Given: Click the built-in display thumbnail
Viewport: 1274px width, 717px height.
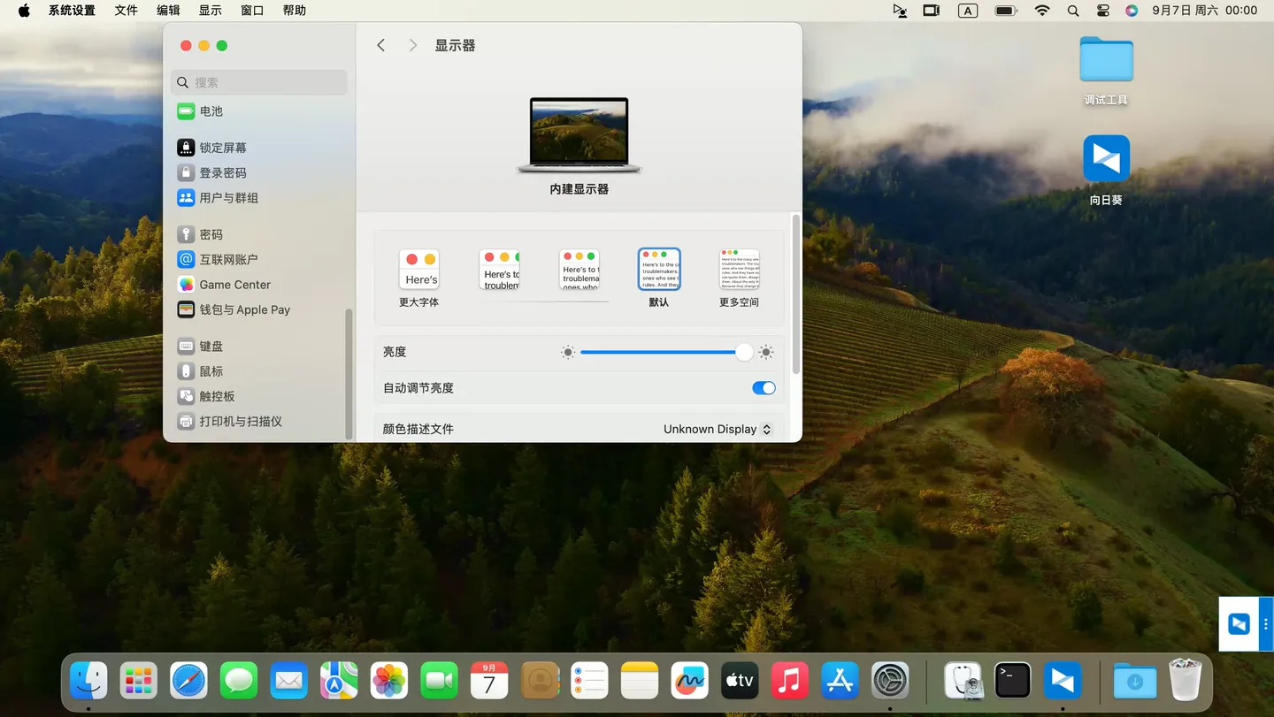Looking at the screenshot, I should pyautogui.click(x=579, y=134).
